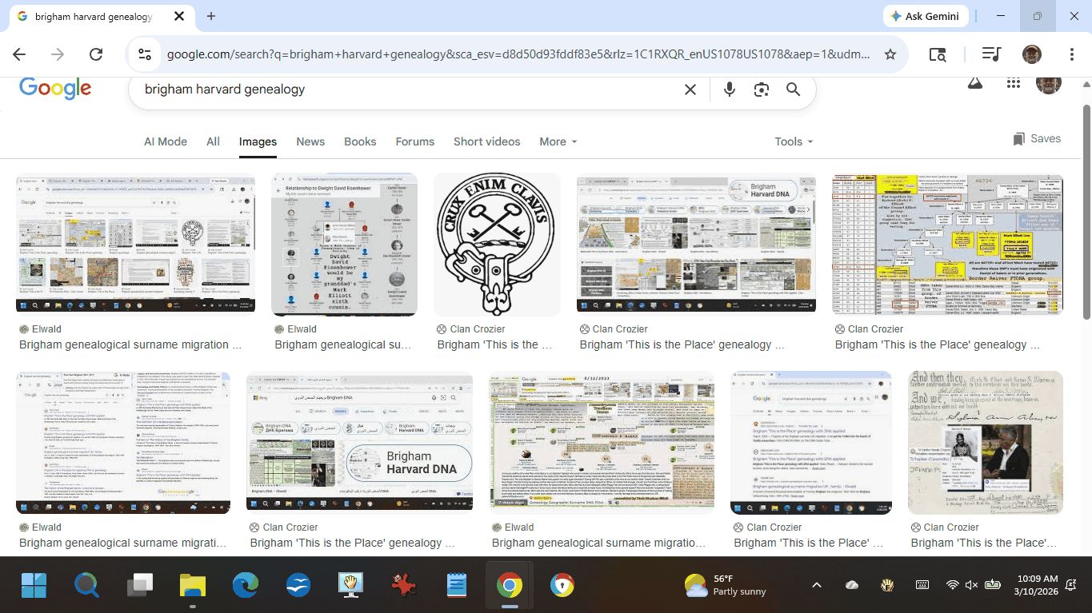Open the Crux Enim Clavis crest thumbnail
The width and height of the screenshot is (1092, 613).
point(497,245)
